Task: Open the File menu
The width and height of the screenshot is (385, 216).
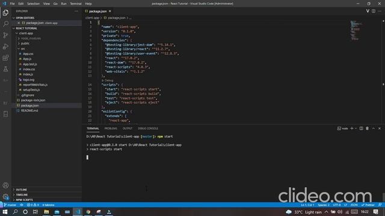Action: click(12, 4)
